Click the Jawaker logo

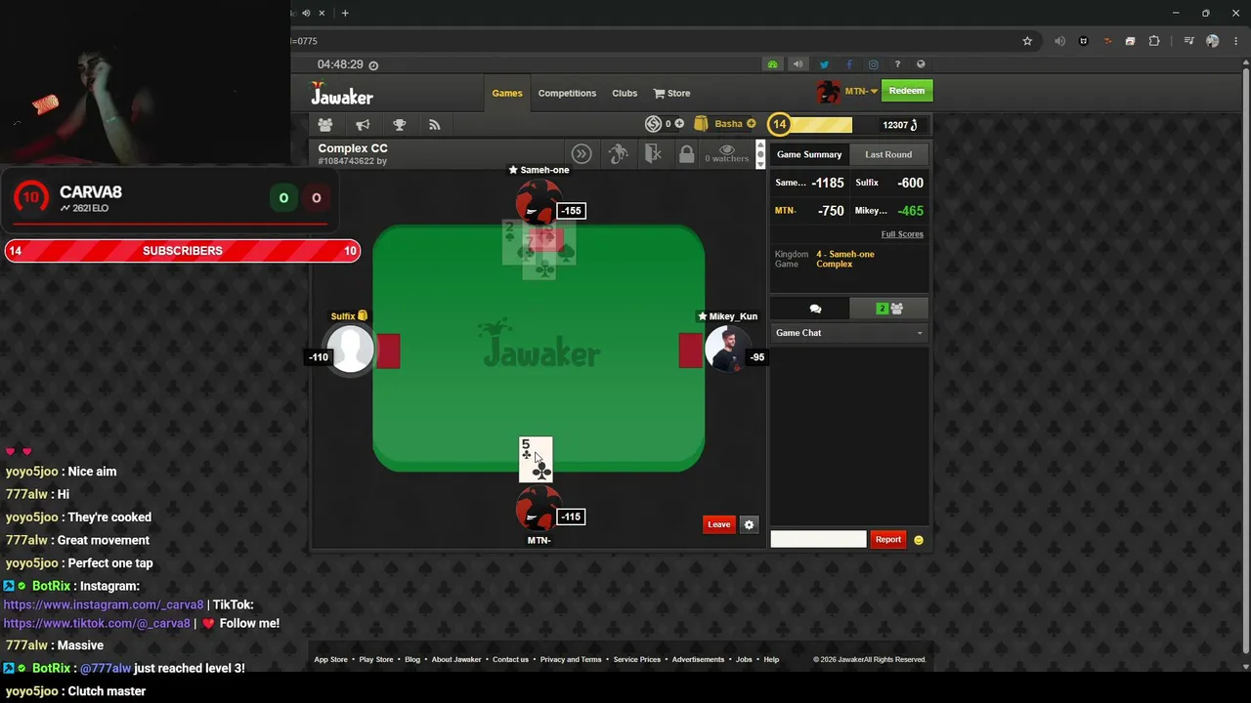click(342, 94)
